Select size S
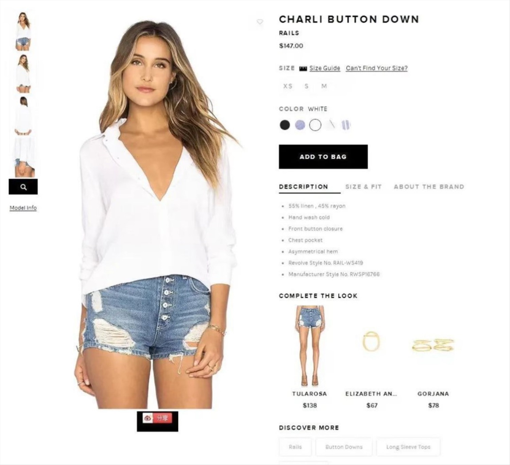The width and height of the screenshot is (510, 465). point(306,86)
